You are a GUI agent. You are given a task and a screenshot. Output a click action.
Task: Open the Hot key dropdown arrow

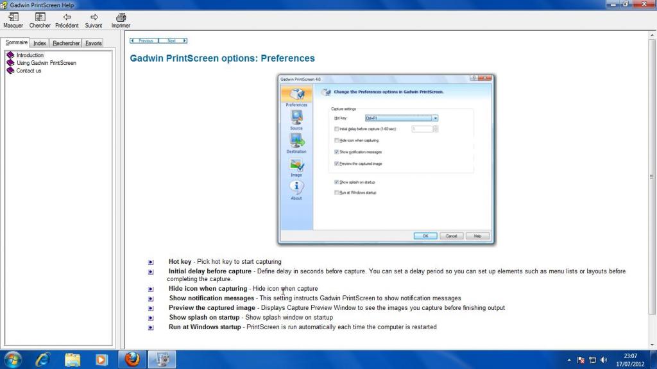click(x=436, y=118)
